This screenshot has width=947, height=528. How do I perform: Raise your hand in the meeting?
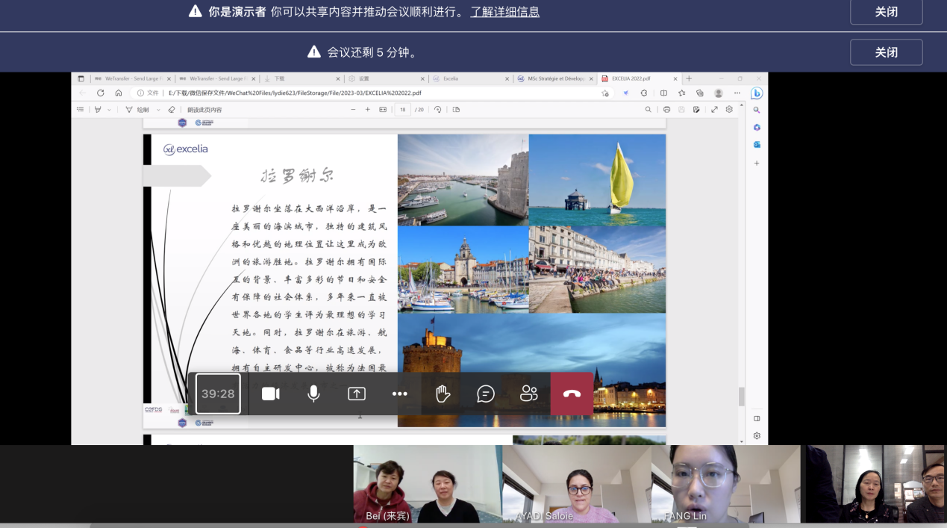443,394
